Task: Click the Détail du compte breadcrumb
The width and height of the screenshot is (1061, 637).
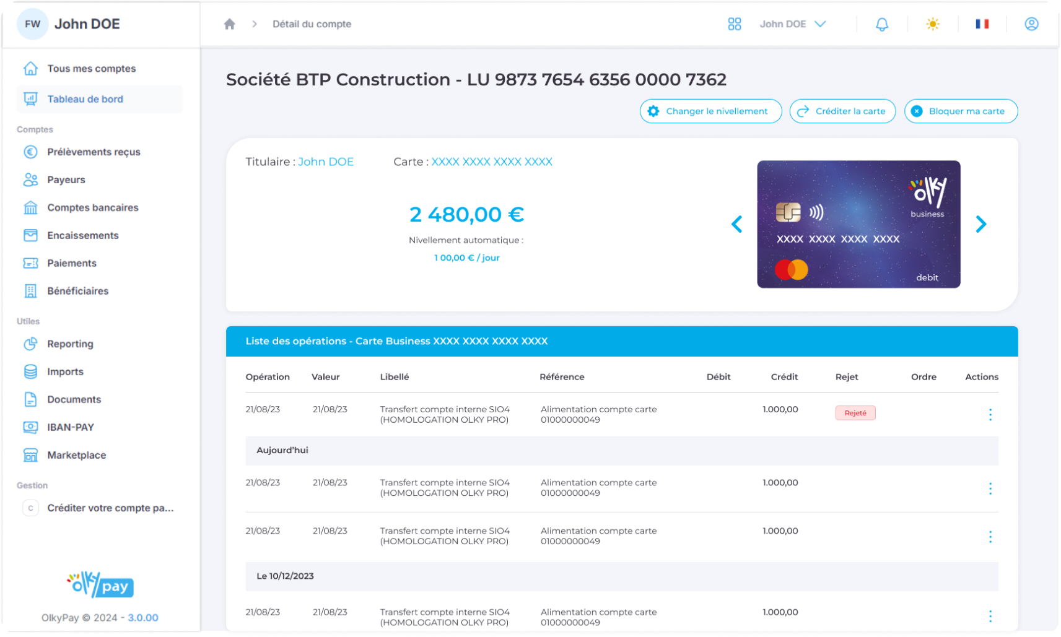Action: 312,24
